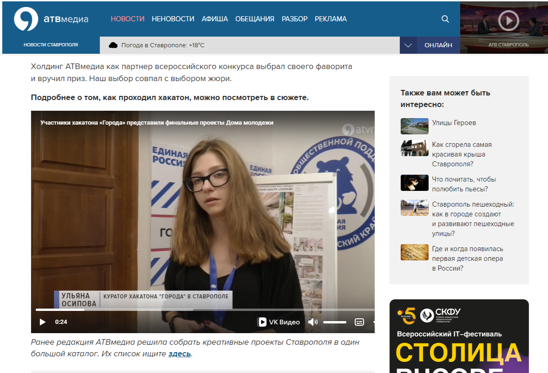
Task: Adjust the video volume slider
Action: [334, 322]
